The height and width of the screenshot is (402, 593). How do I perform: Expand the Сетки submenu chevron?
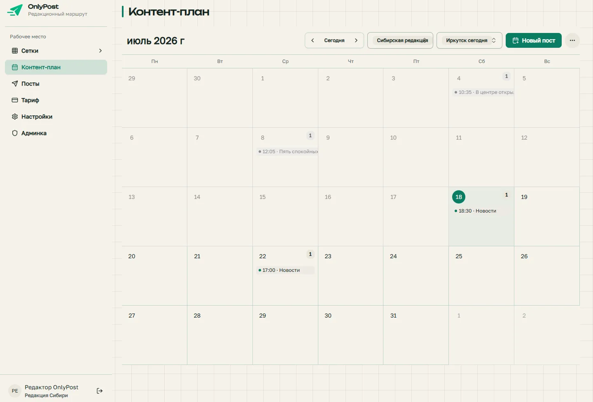coord(100,51)
